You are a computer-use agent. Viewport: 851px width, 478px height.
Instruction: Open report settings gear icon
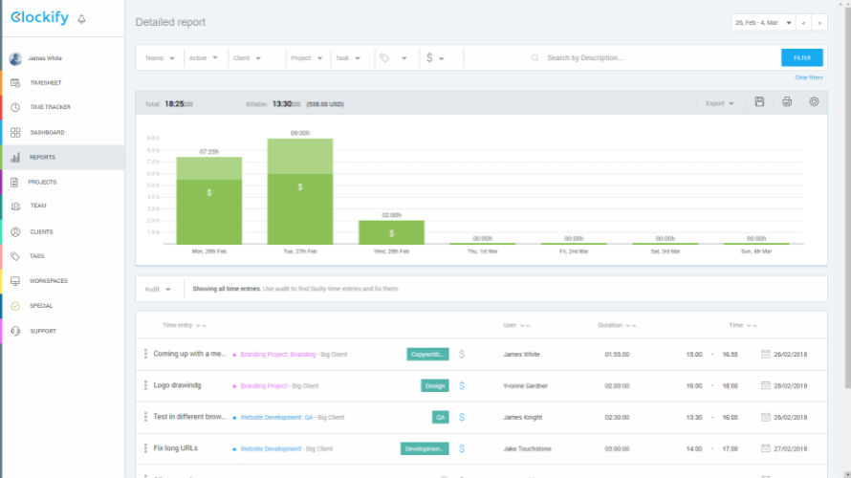pyautogui.click(x=815, y=102)
